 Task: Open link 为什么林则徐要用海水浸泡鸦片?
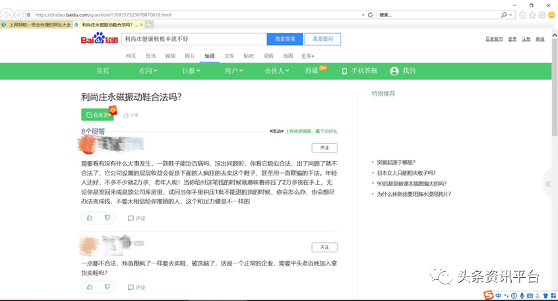pos(414,194)
